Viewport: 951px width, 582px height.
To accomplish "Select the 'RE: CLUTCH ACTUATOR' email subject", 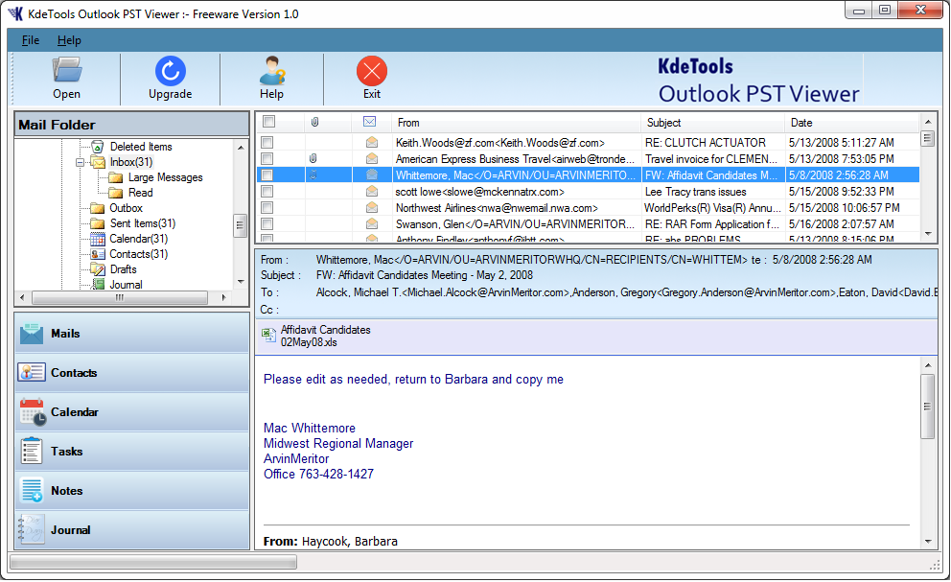I will [706, 142].
